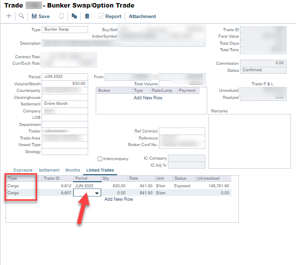Screen dimensions: 296x265
Task: Click the trash delete icon
Action: pyautogui.click(x=87, y=16)
